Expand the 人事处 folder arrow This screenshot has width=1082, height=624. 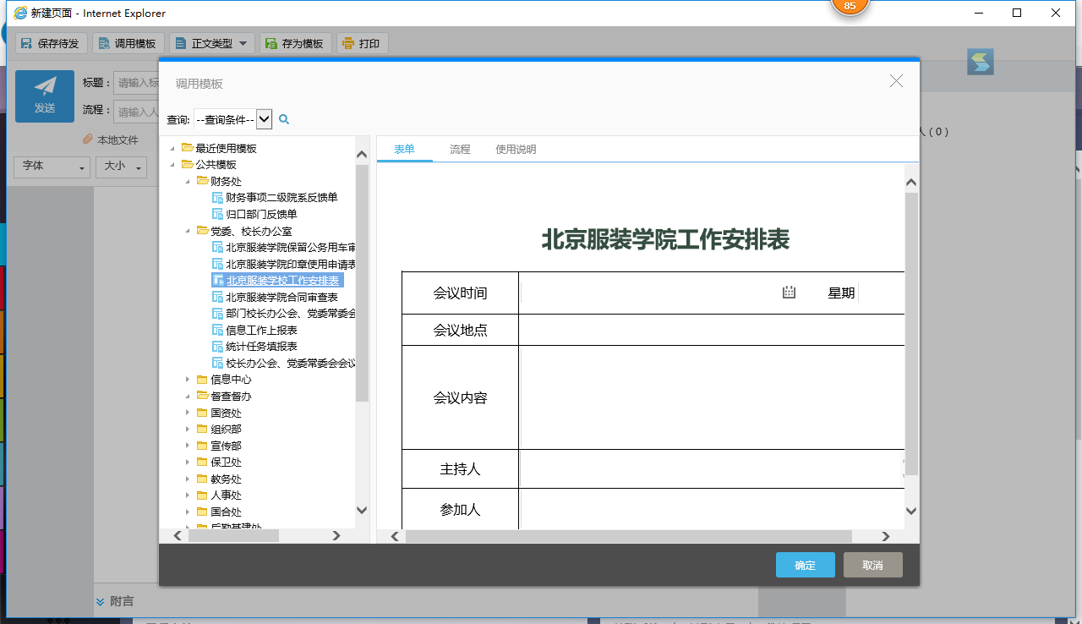pyautogui.click(x=188, y=495)
